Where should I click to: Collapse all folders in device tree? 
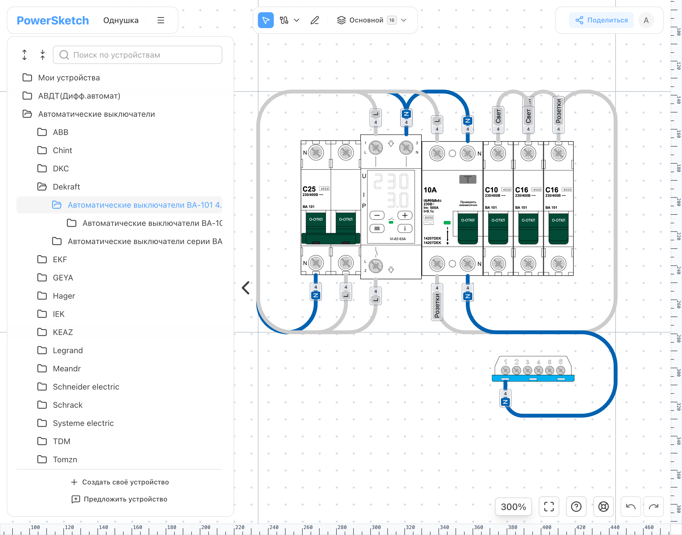point(43,55)
